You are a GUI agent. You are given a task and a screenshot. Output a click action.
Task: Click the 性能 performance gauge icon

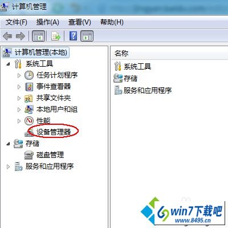pyautogui.click(x=29, y=121)
